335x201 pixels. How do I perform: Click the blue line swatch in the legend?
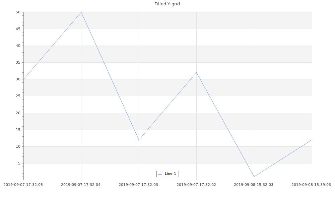click(x=160, y=174)
